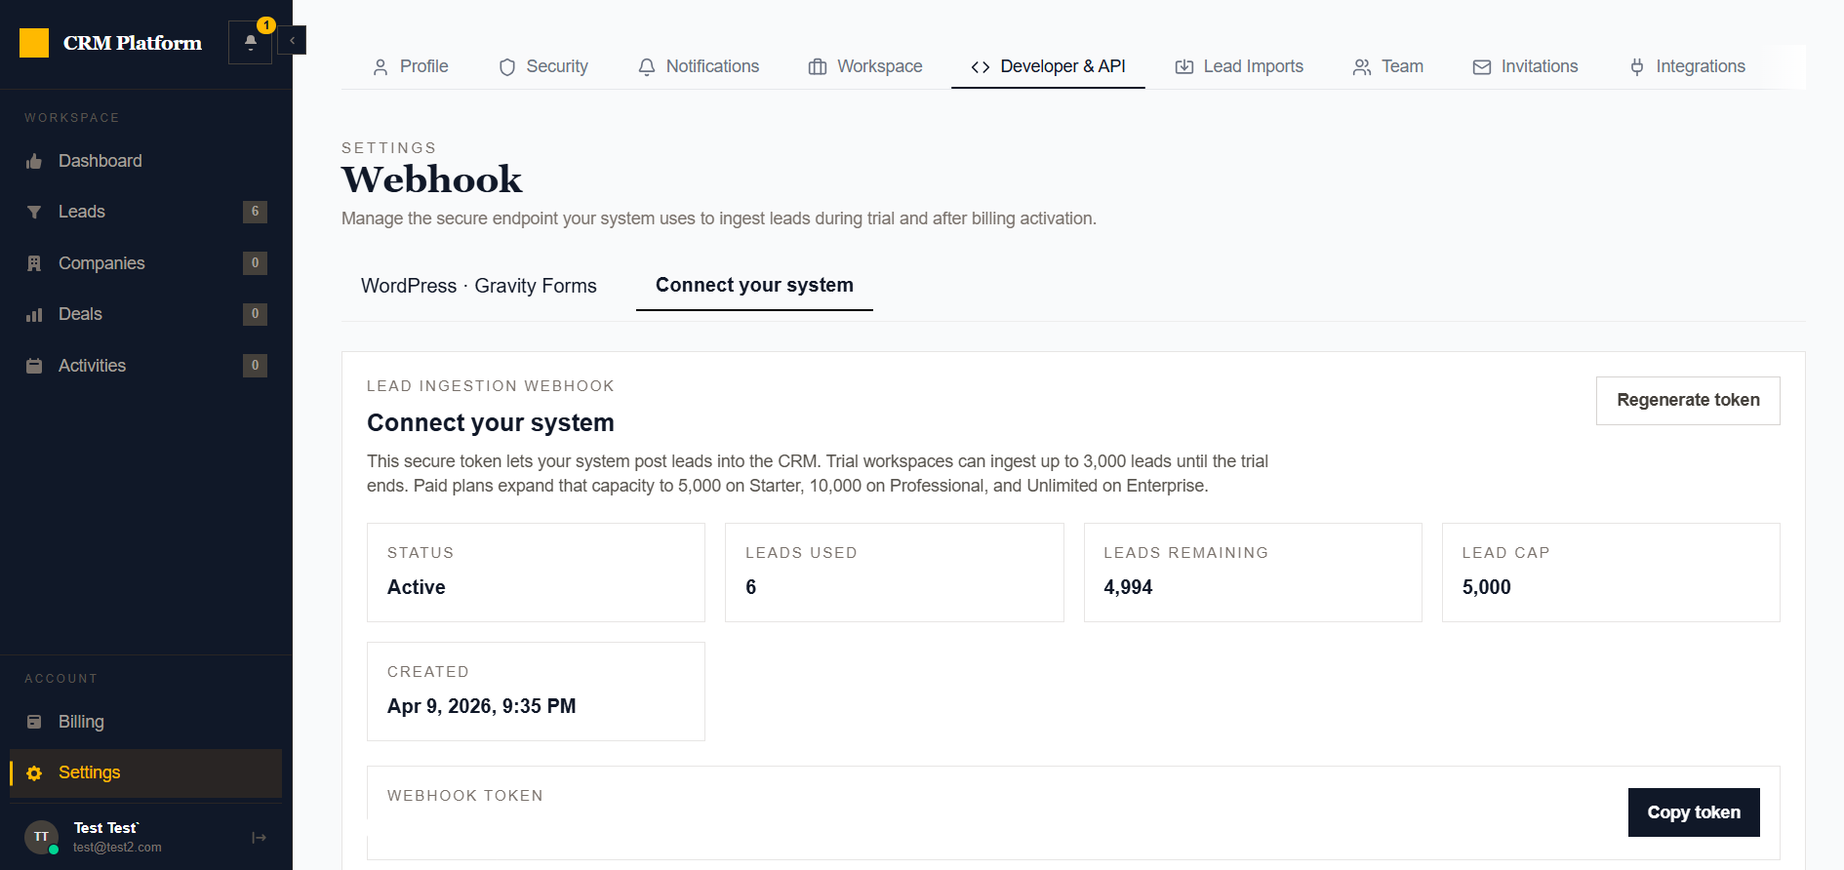1844x870 pixels.
Task: Click the Settings gear icon
Action: point(34,772)
